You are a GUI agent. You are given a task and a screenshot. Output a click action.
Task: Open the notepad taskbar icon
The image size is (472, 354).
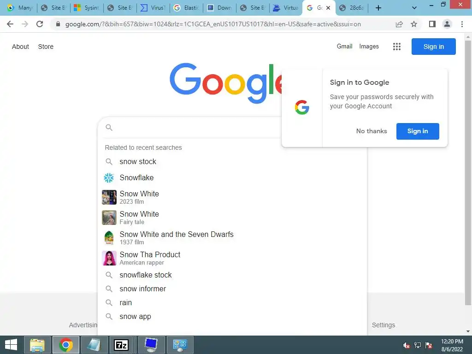(x=94, y=345)
